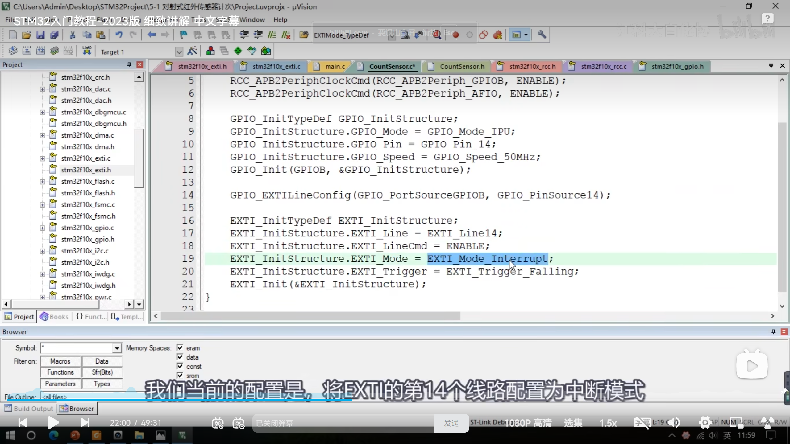
Task: Click the editor horizontal scrollbar
Action: [310, 316]
